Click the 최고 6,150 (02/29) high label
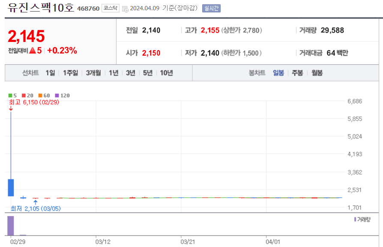The width and height of the screenshot is (383, 247). pos(34,102)
